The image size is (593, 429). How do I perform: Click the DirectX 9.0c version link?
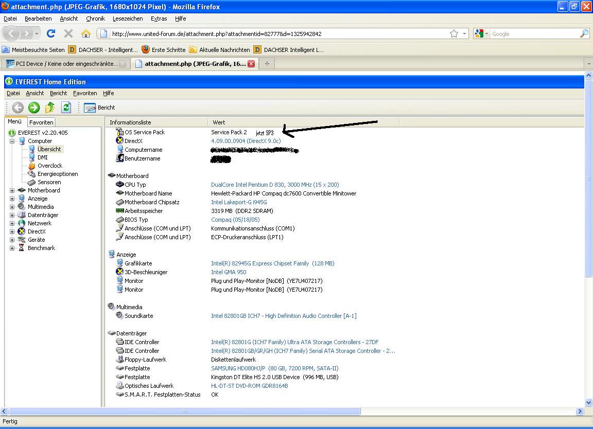[x=246, y=141]
